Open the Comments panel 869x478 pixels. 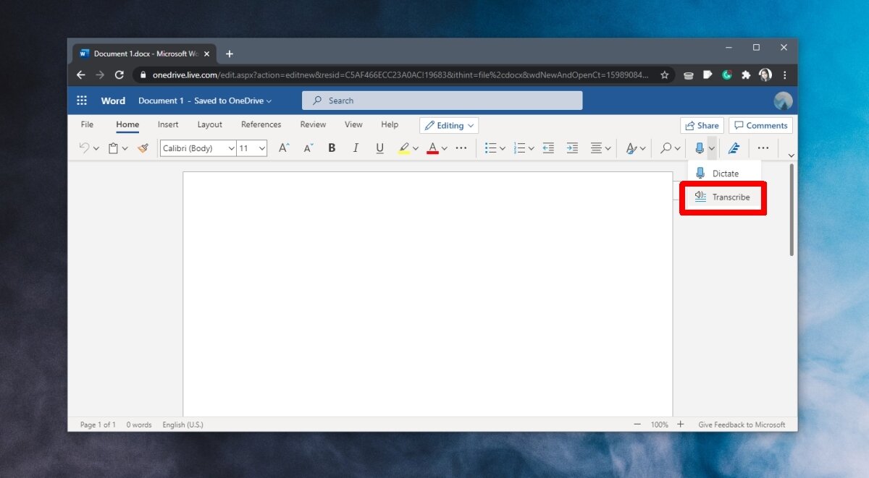point(760,125)
